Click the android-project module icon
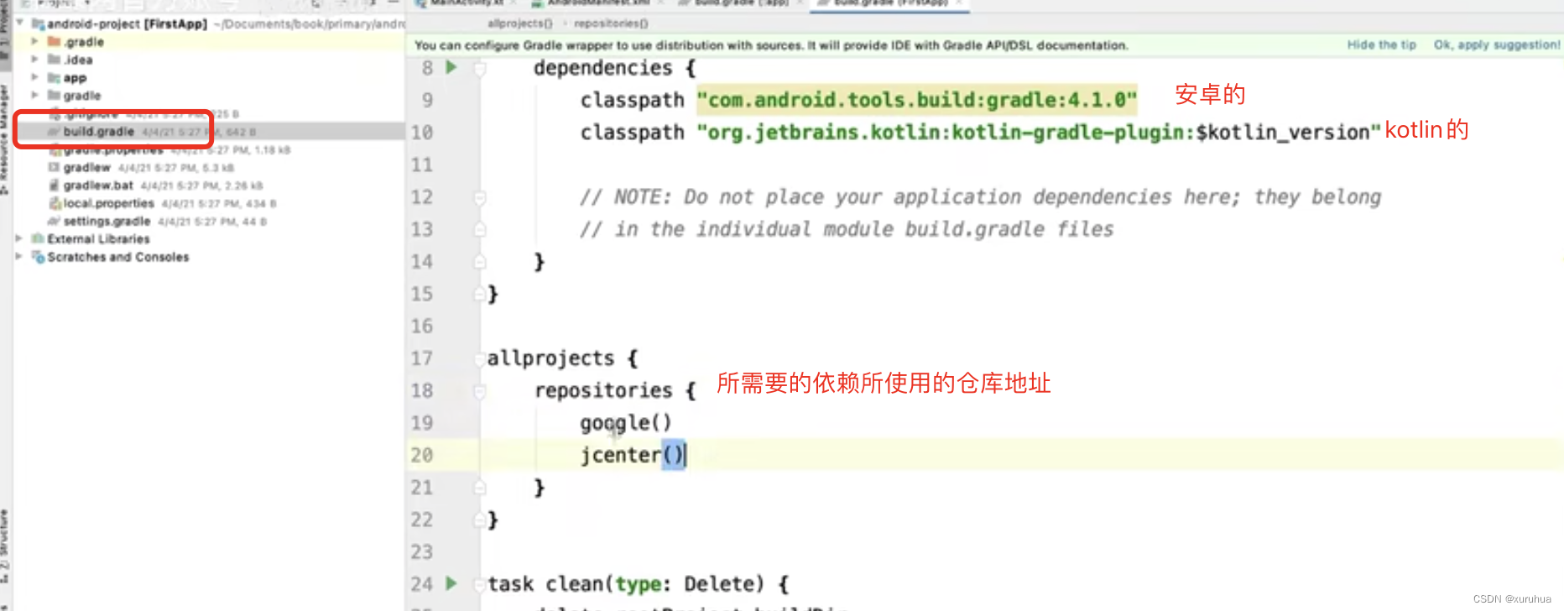The width and height of the screenshot is (1564, 611). click(x=38, y=23)
